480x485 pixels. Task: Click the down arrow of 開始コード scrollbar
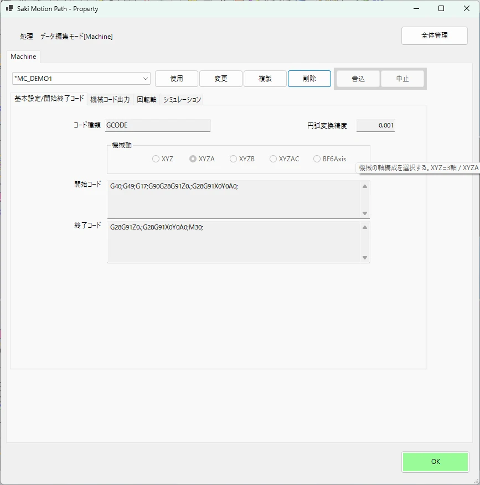(x=365, y=213)
